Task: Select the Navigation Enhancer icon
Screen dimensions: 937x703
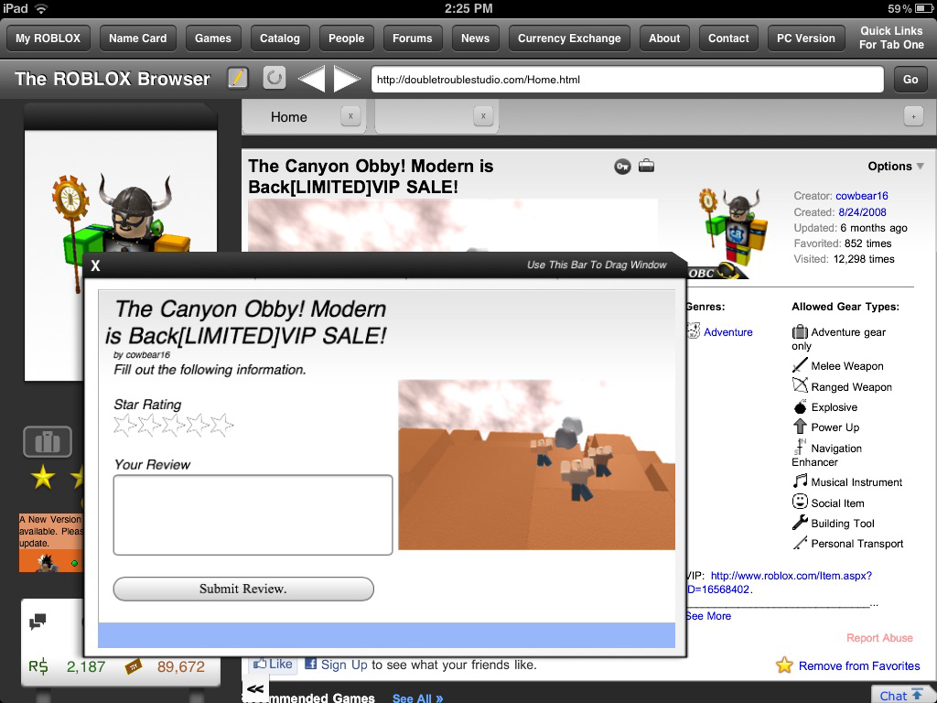Action: (800, 447)
